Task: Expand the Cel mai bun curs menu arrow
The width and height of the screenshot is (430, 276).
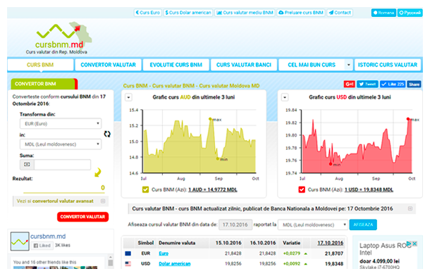Action: tap(348, 65)
